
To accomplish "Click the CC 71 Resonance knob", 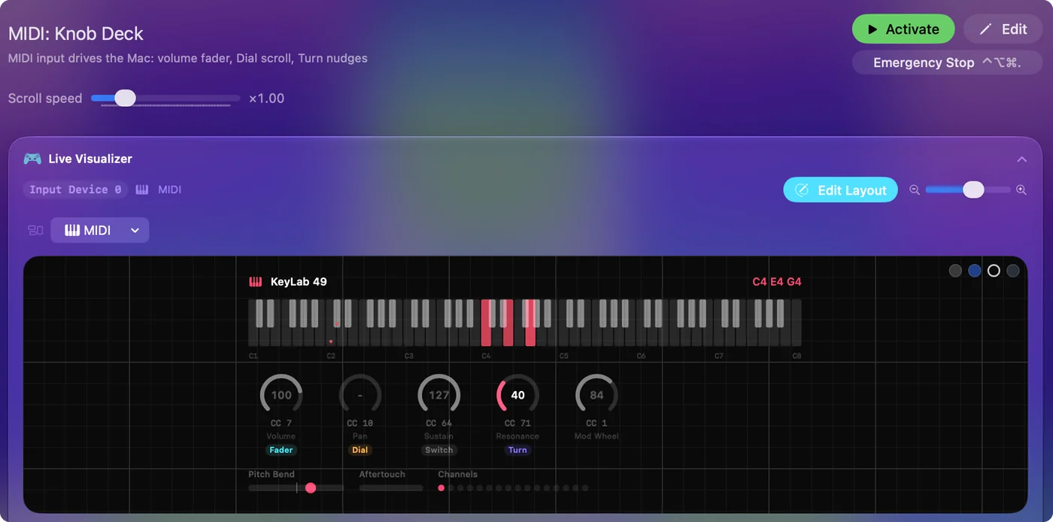I will [x=517, y=395].
